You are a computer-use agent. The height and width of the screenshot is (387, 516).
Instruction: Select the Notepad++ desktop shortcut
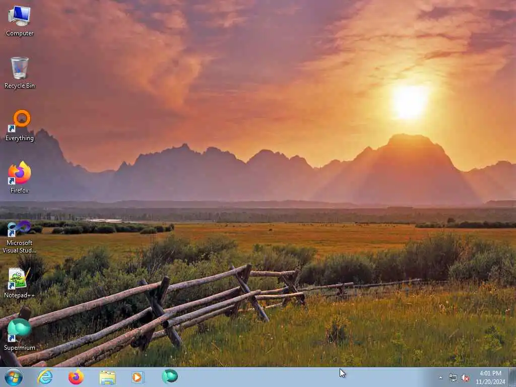pyautogui.click(x=20, y=283)
